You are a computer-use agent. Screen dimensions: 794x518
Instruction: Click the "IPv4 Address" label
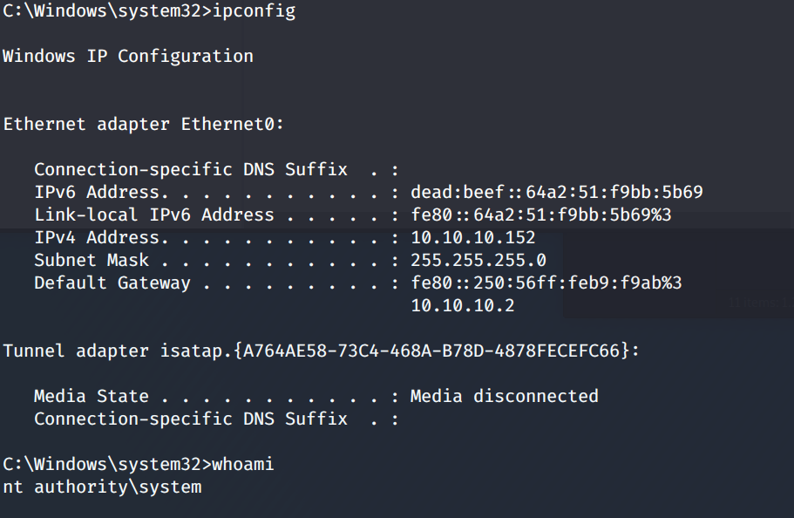(97, 237)
